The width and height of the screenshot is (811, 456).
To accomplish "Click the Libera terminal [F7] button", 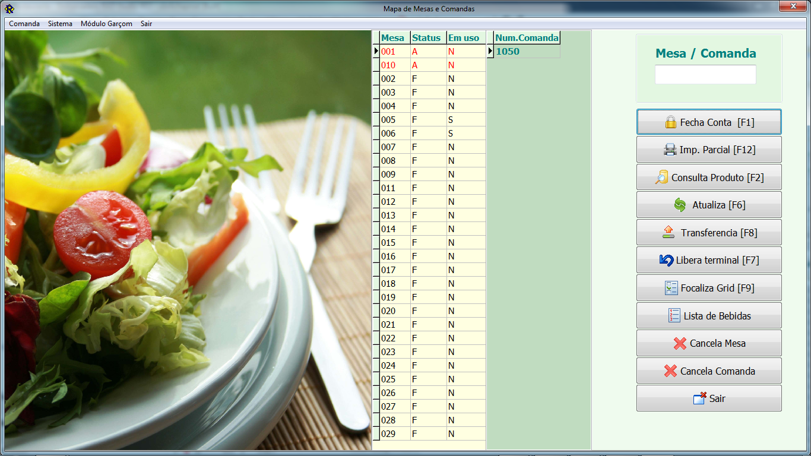I will [x=709, y=260].
